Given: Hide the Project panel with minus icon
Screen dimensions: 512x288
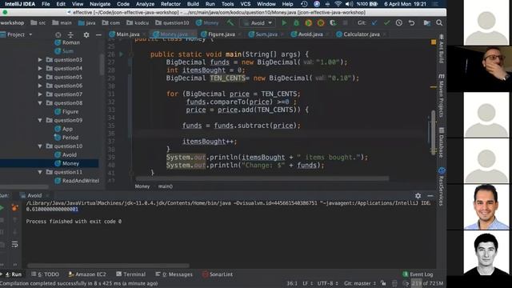Looking at the screenshot, I should click(98, 34).
